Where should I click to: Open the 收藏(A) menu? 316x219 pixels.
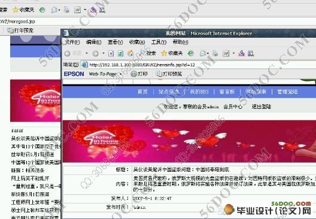click(137, 42)
